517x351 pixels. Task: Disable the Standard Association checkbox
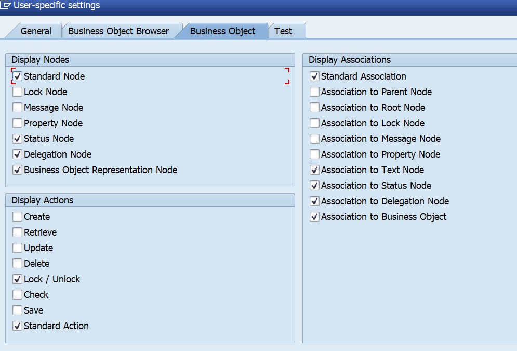(314, 76)
